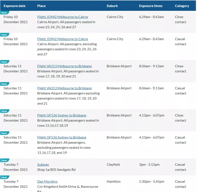Open the Subway venue link
This screenshot has height=192, width=197.
43,165
